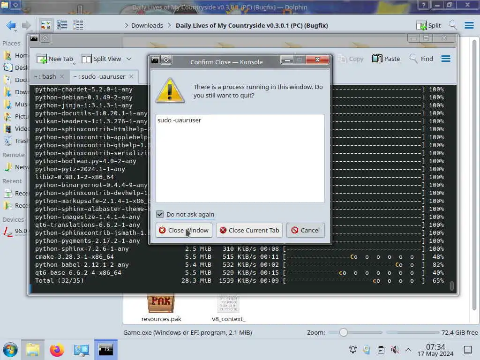Viewport: 480px width, 360px height.
Task: Switch to the '~ : bash' tab
Action: coord(45,76)
